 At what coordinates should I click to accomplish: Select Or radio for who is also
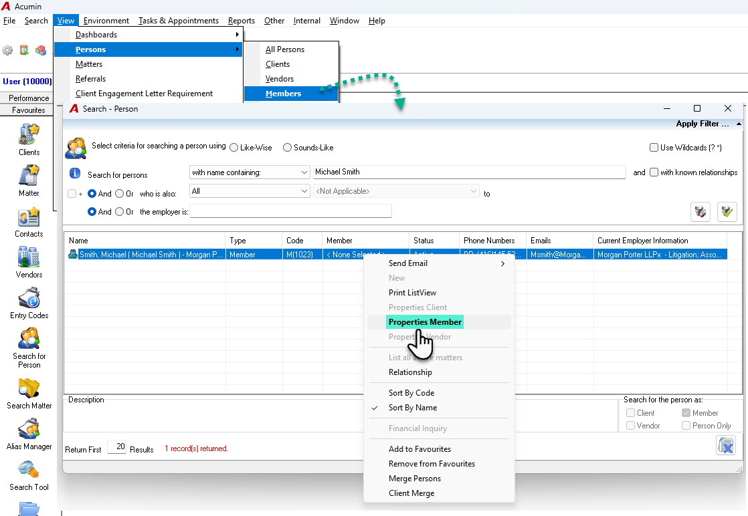[x=120, y=193]
